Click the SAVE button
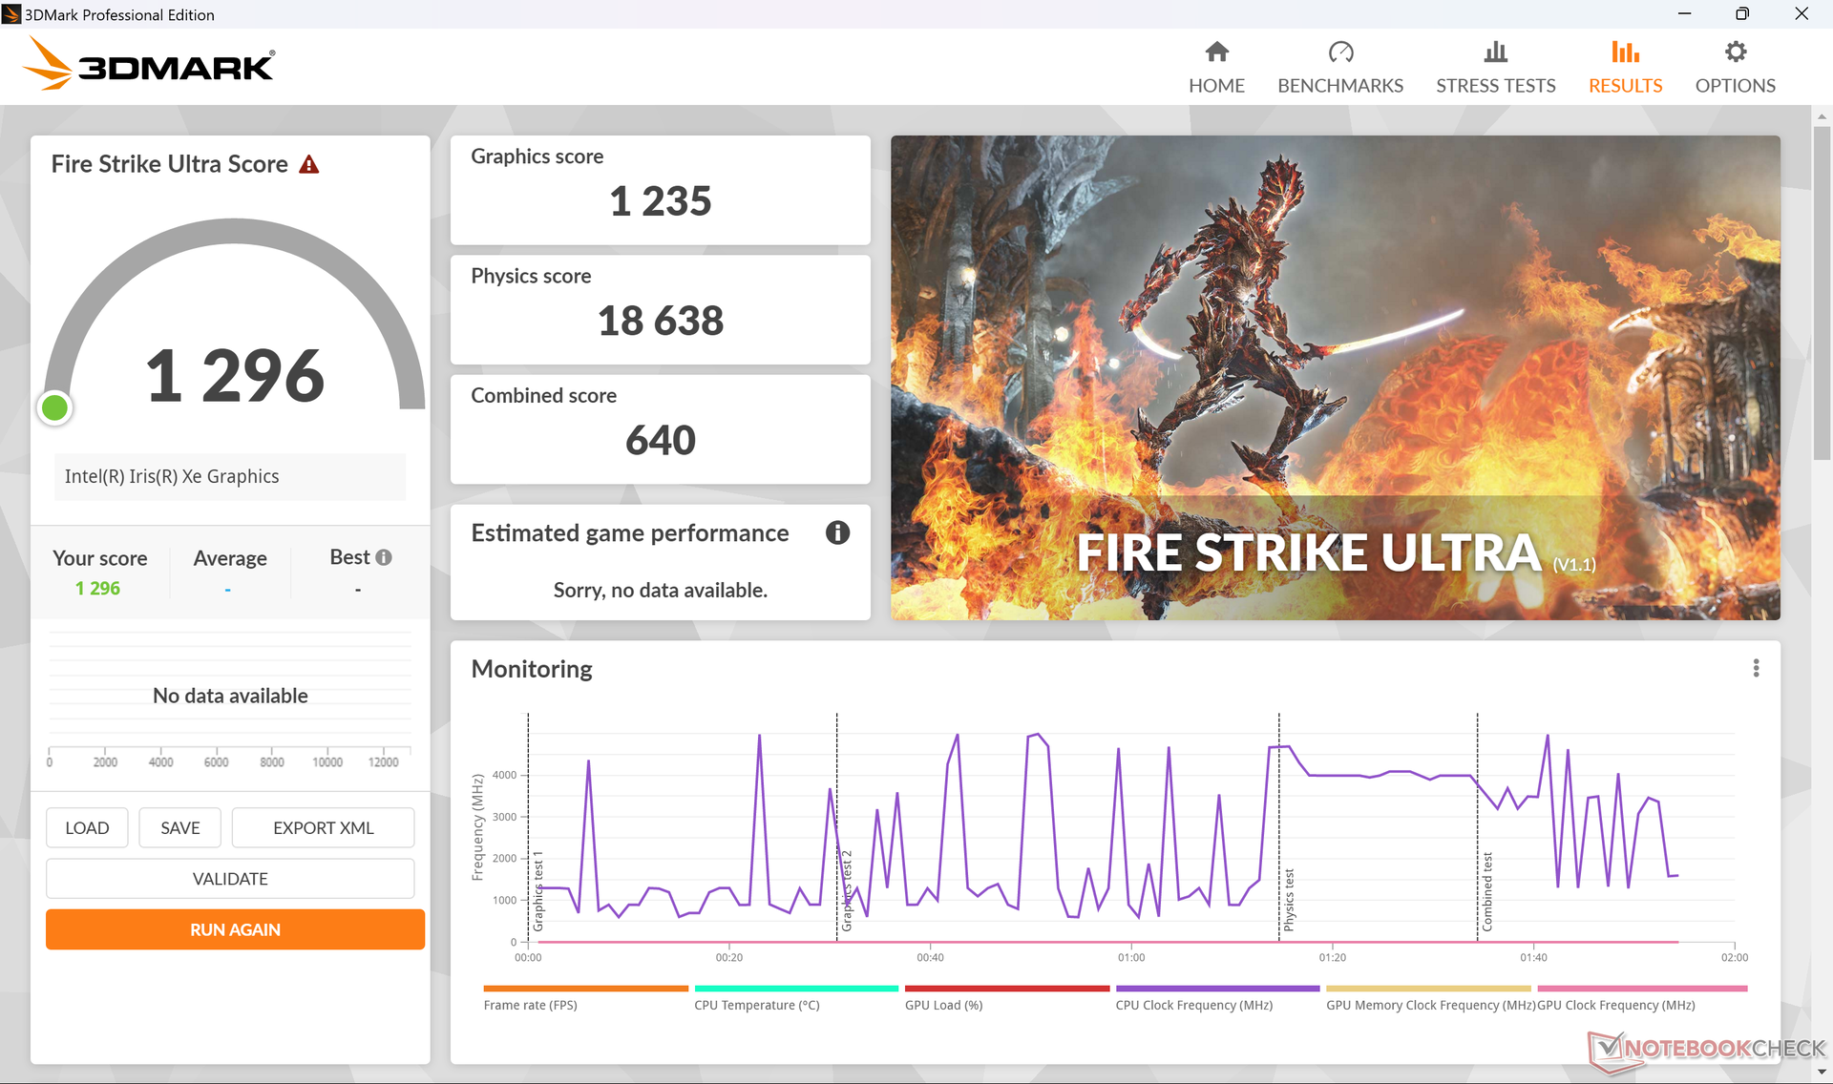 pos(179,828)
